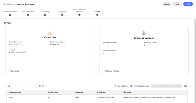
Task: Click the Select audiences step label
Action: click(x=28, y=12)
